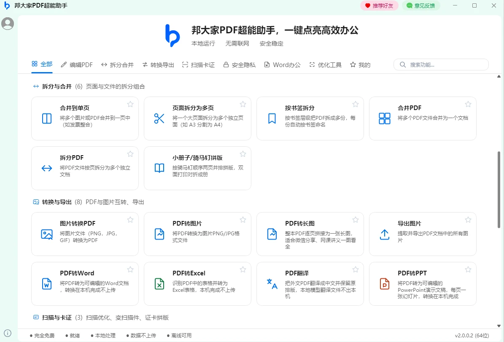Switch to the 安全隐私 tab
504x342 pixels.
coord(240,65)
